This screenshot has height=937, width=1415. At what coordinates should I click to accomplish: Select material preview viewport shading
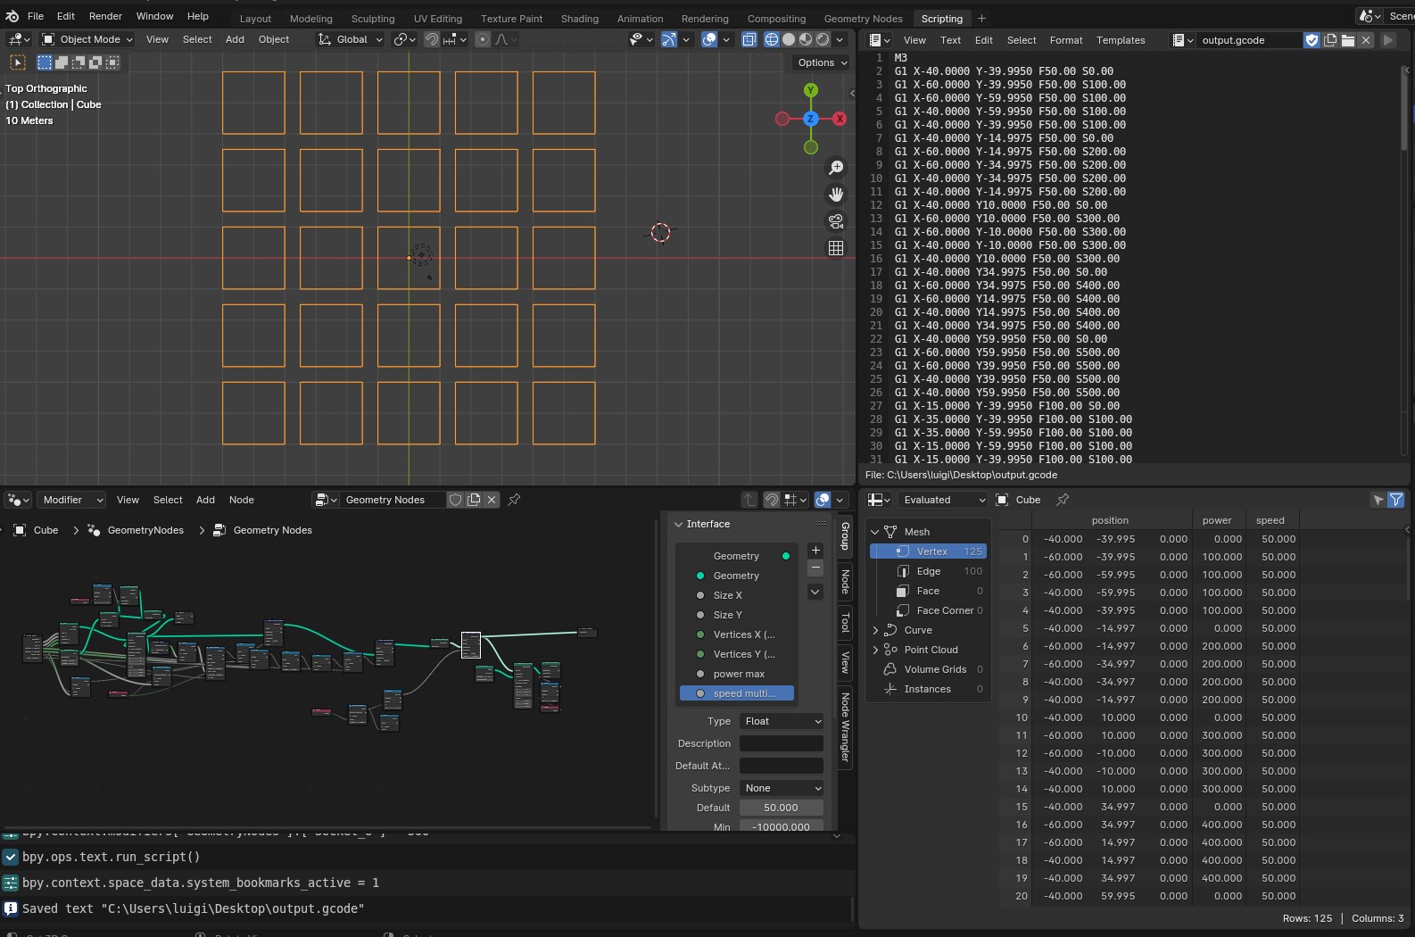806,39
